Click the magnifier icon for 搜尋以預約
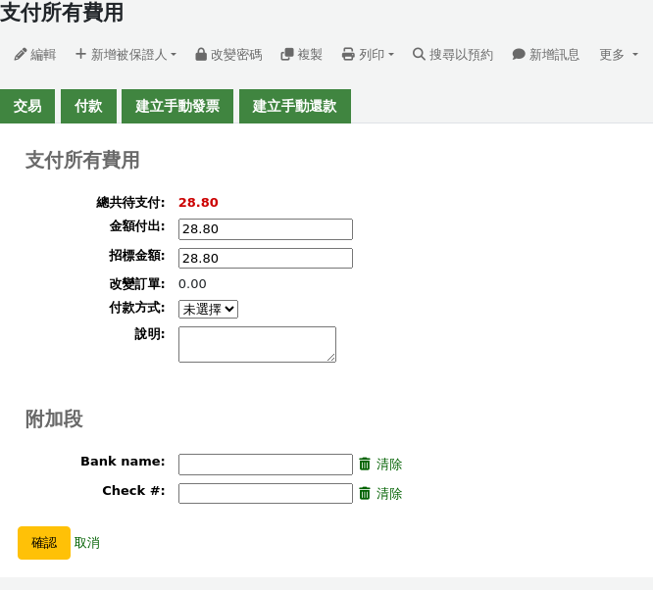 [x=419, y=55]
